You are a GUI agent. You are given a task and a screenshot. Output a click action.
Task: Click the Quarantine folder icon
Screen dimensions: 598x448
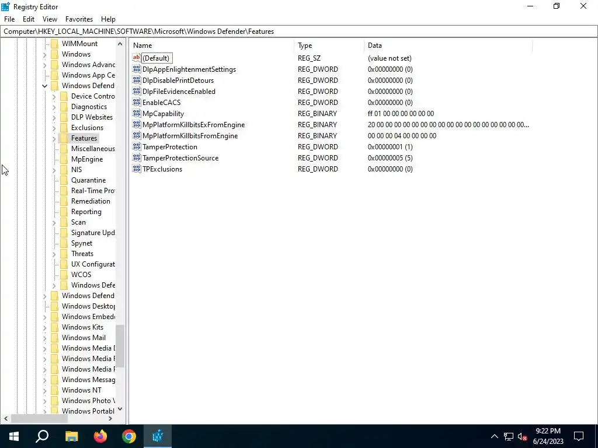[x=64, y=180]
